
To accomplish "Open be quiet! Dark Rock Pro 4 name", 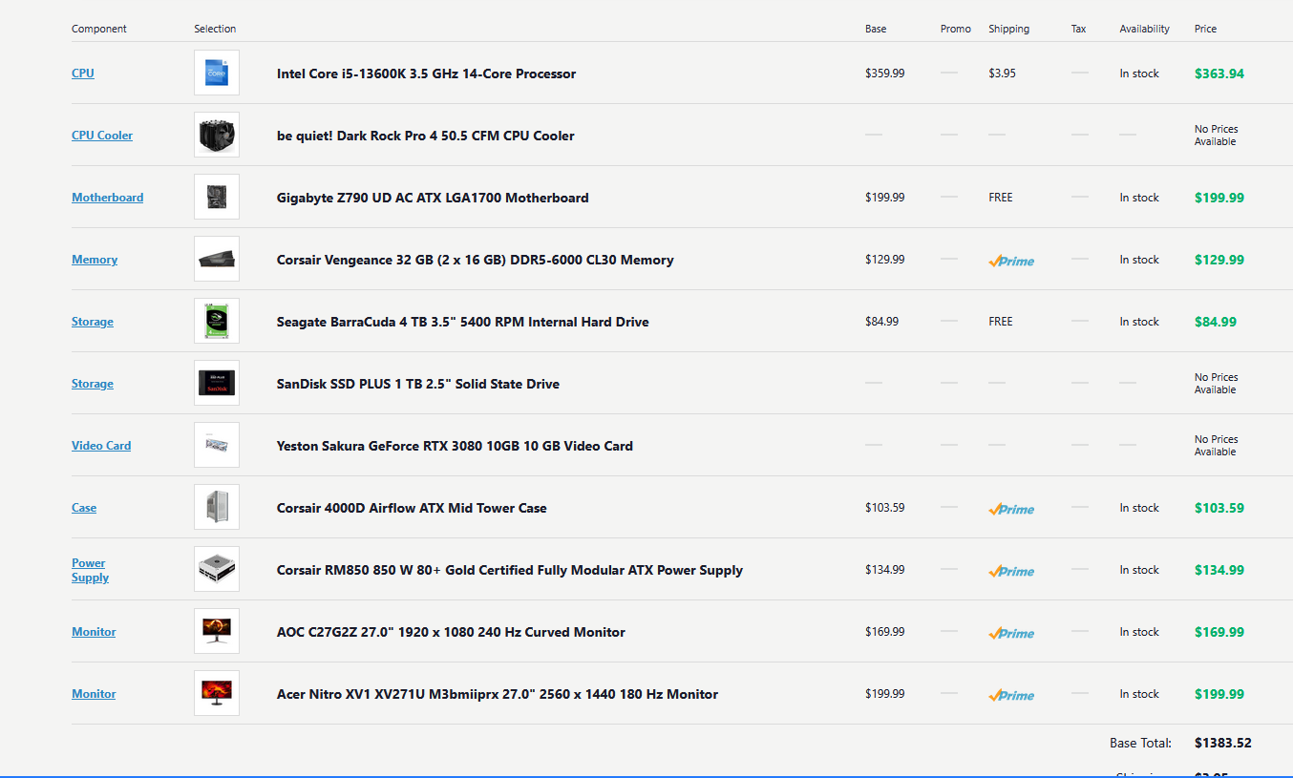I will 426,136.
